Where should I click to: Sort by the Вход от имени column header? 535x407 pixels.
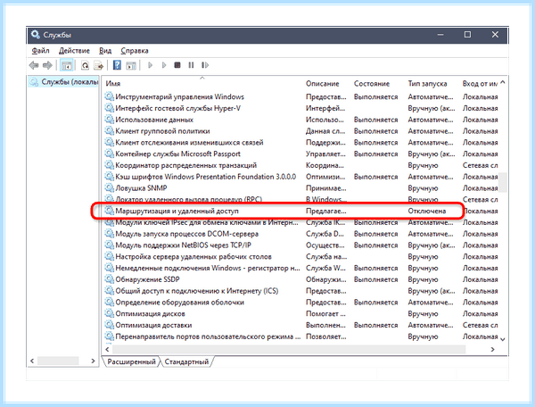point(480,83)
